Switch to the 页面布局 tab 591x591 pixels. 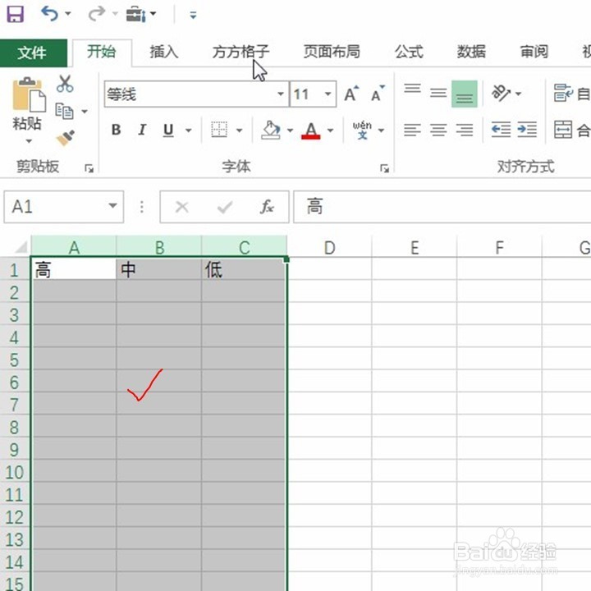click(x=332, y=52)
